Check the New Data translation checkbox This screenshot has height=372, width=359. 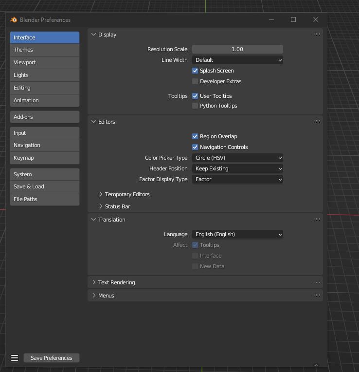pos(195,266)
